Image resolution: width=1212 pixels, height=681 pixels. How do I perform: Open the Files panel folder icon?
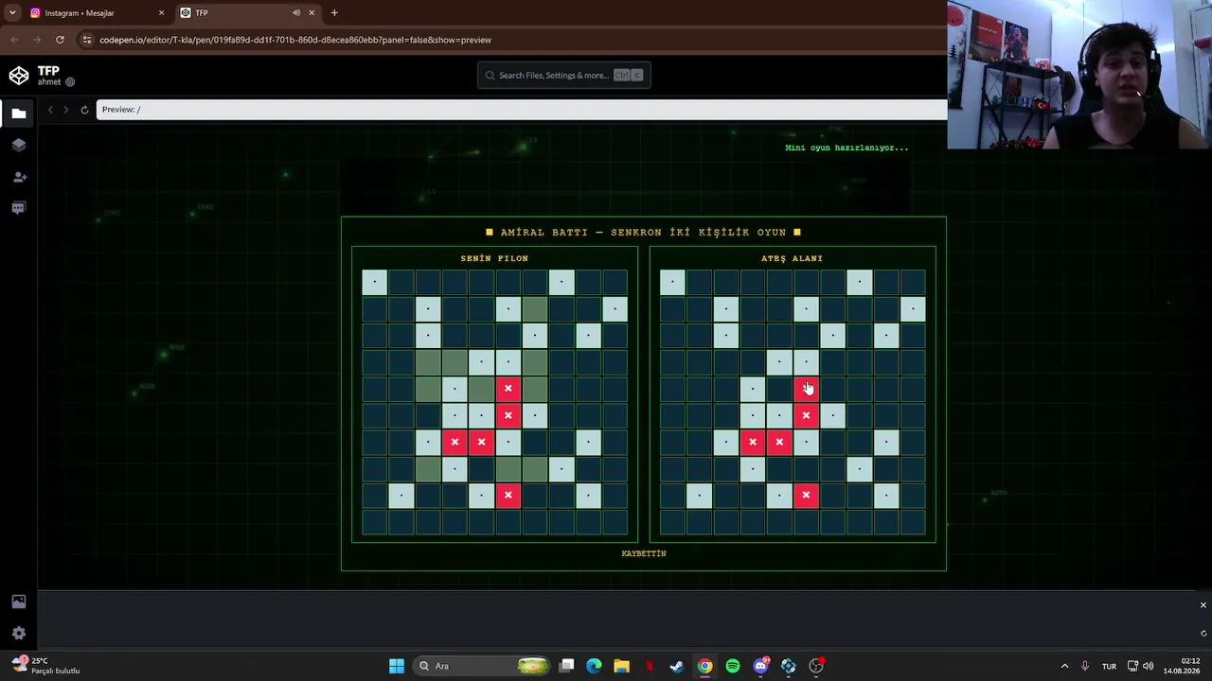19,113
